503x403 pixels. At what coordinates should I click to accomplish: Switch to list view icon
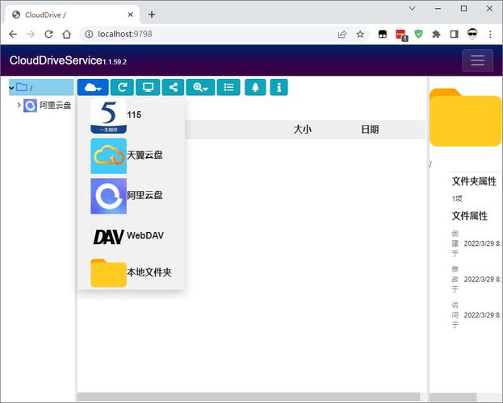[228, 87]
